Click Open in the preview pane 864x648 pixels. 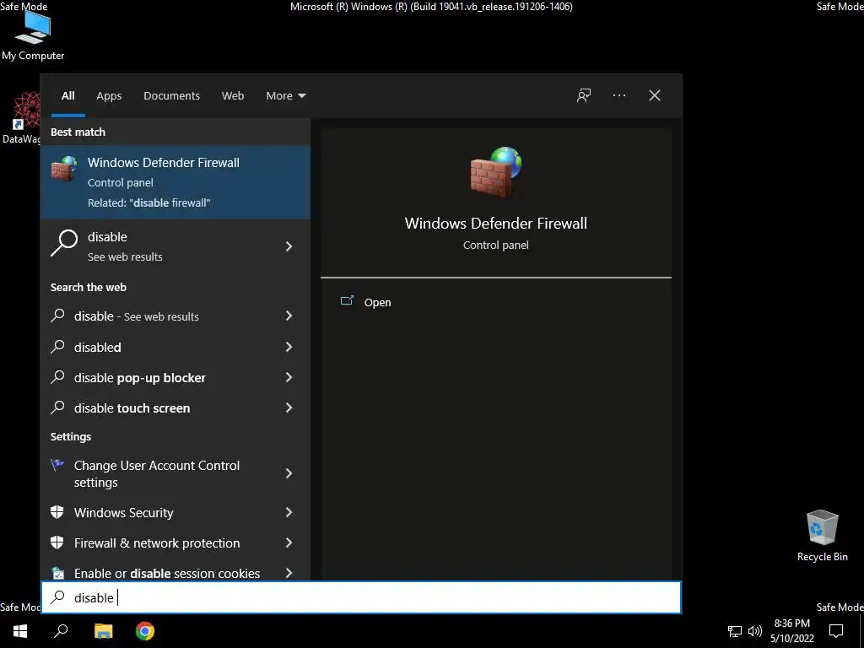[x=377, y=302]
